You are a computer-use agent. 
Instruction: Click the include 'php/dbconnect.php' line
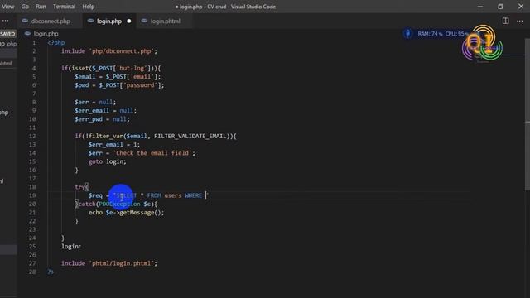(109, 51)
